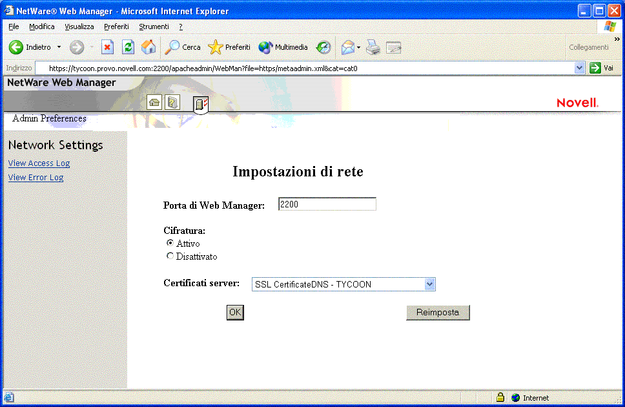Open the Indietro button dropdown arrow
The width and height of the screenshot is (625, 407).
tap(58, 47)
